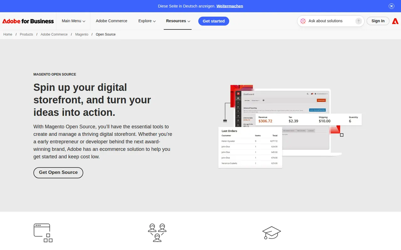Open the Explore dropdown menu
Image resolution: width=401 pixels, height=250 pixels.
click(x=147, y=21)
